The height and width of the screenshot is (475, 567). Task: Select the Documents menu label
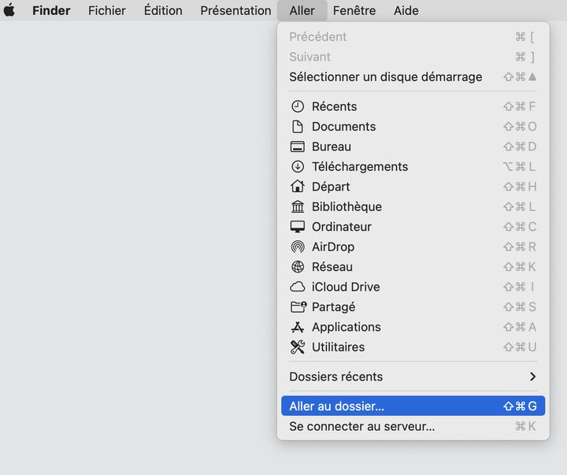343,127
